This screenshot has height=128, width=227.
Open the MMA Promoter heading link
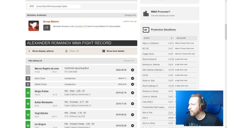[161, 12]
